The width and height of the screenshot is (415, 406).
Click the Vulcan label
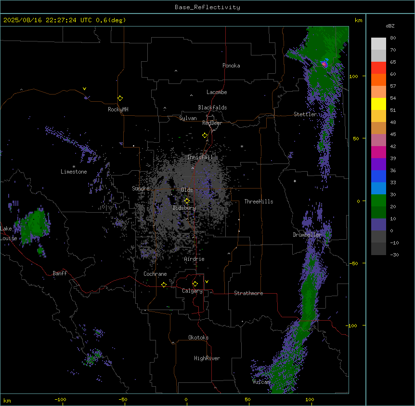261,382
